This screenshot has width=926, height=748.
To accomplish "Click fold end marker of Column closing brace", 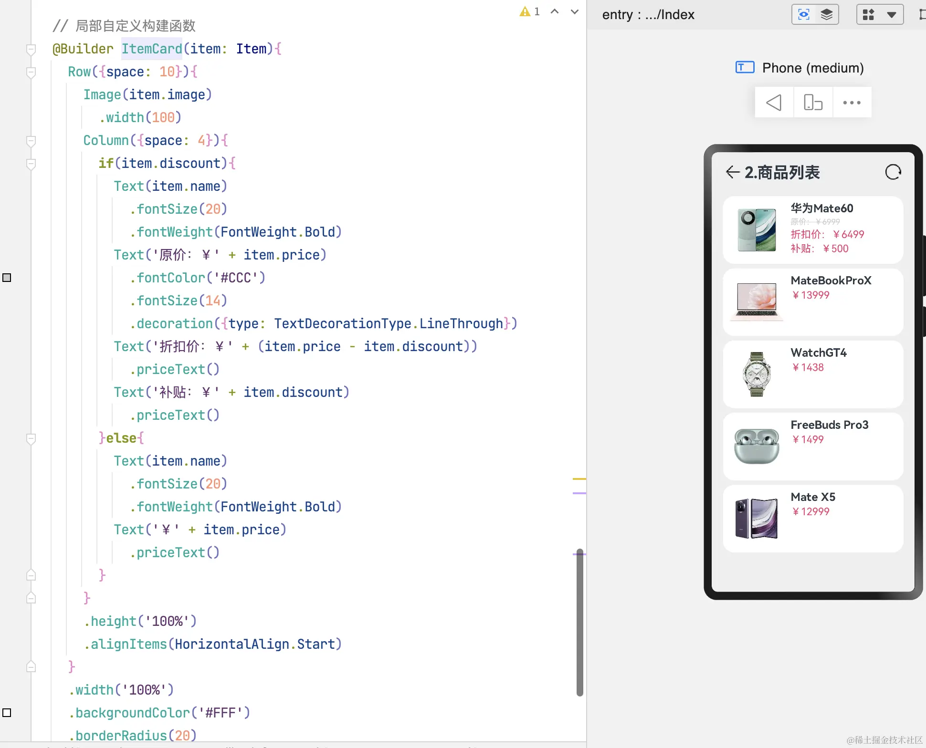I will [31, 598].
